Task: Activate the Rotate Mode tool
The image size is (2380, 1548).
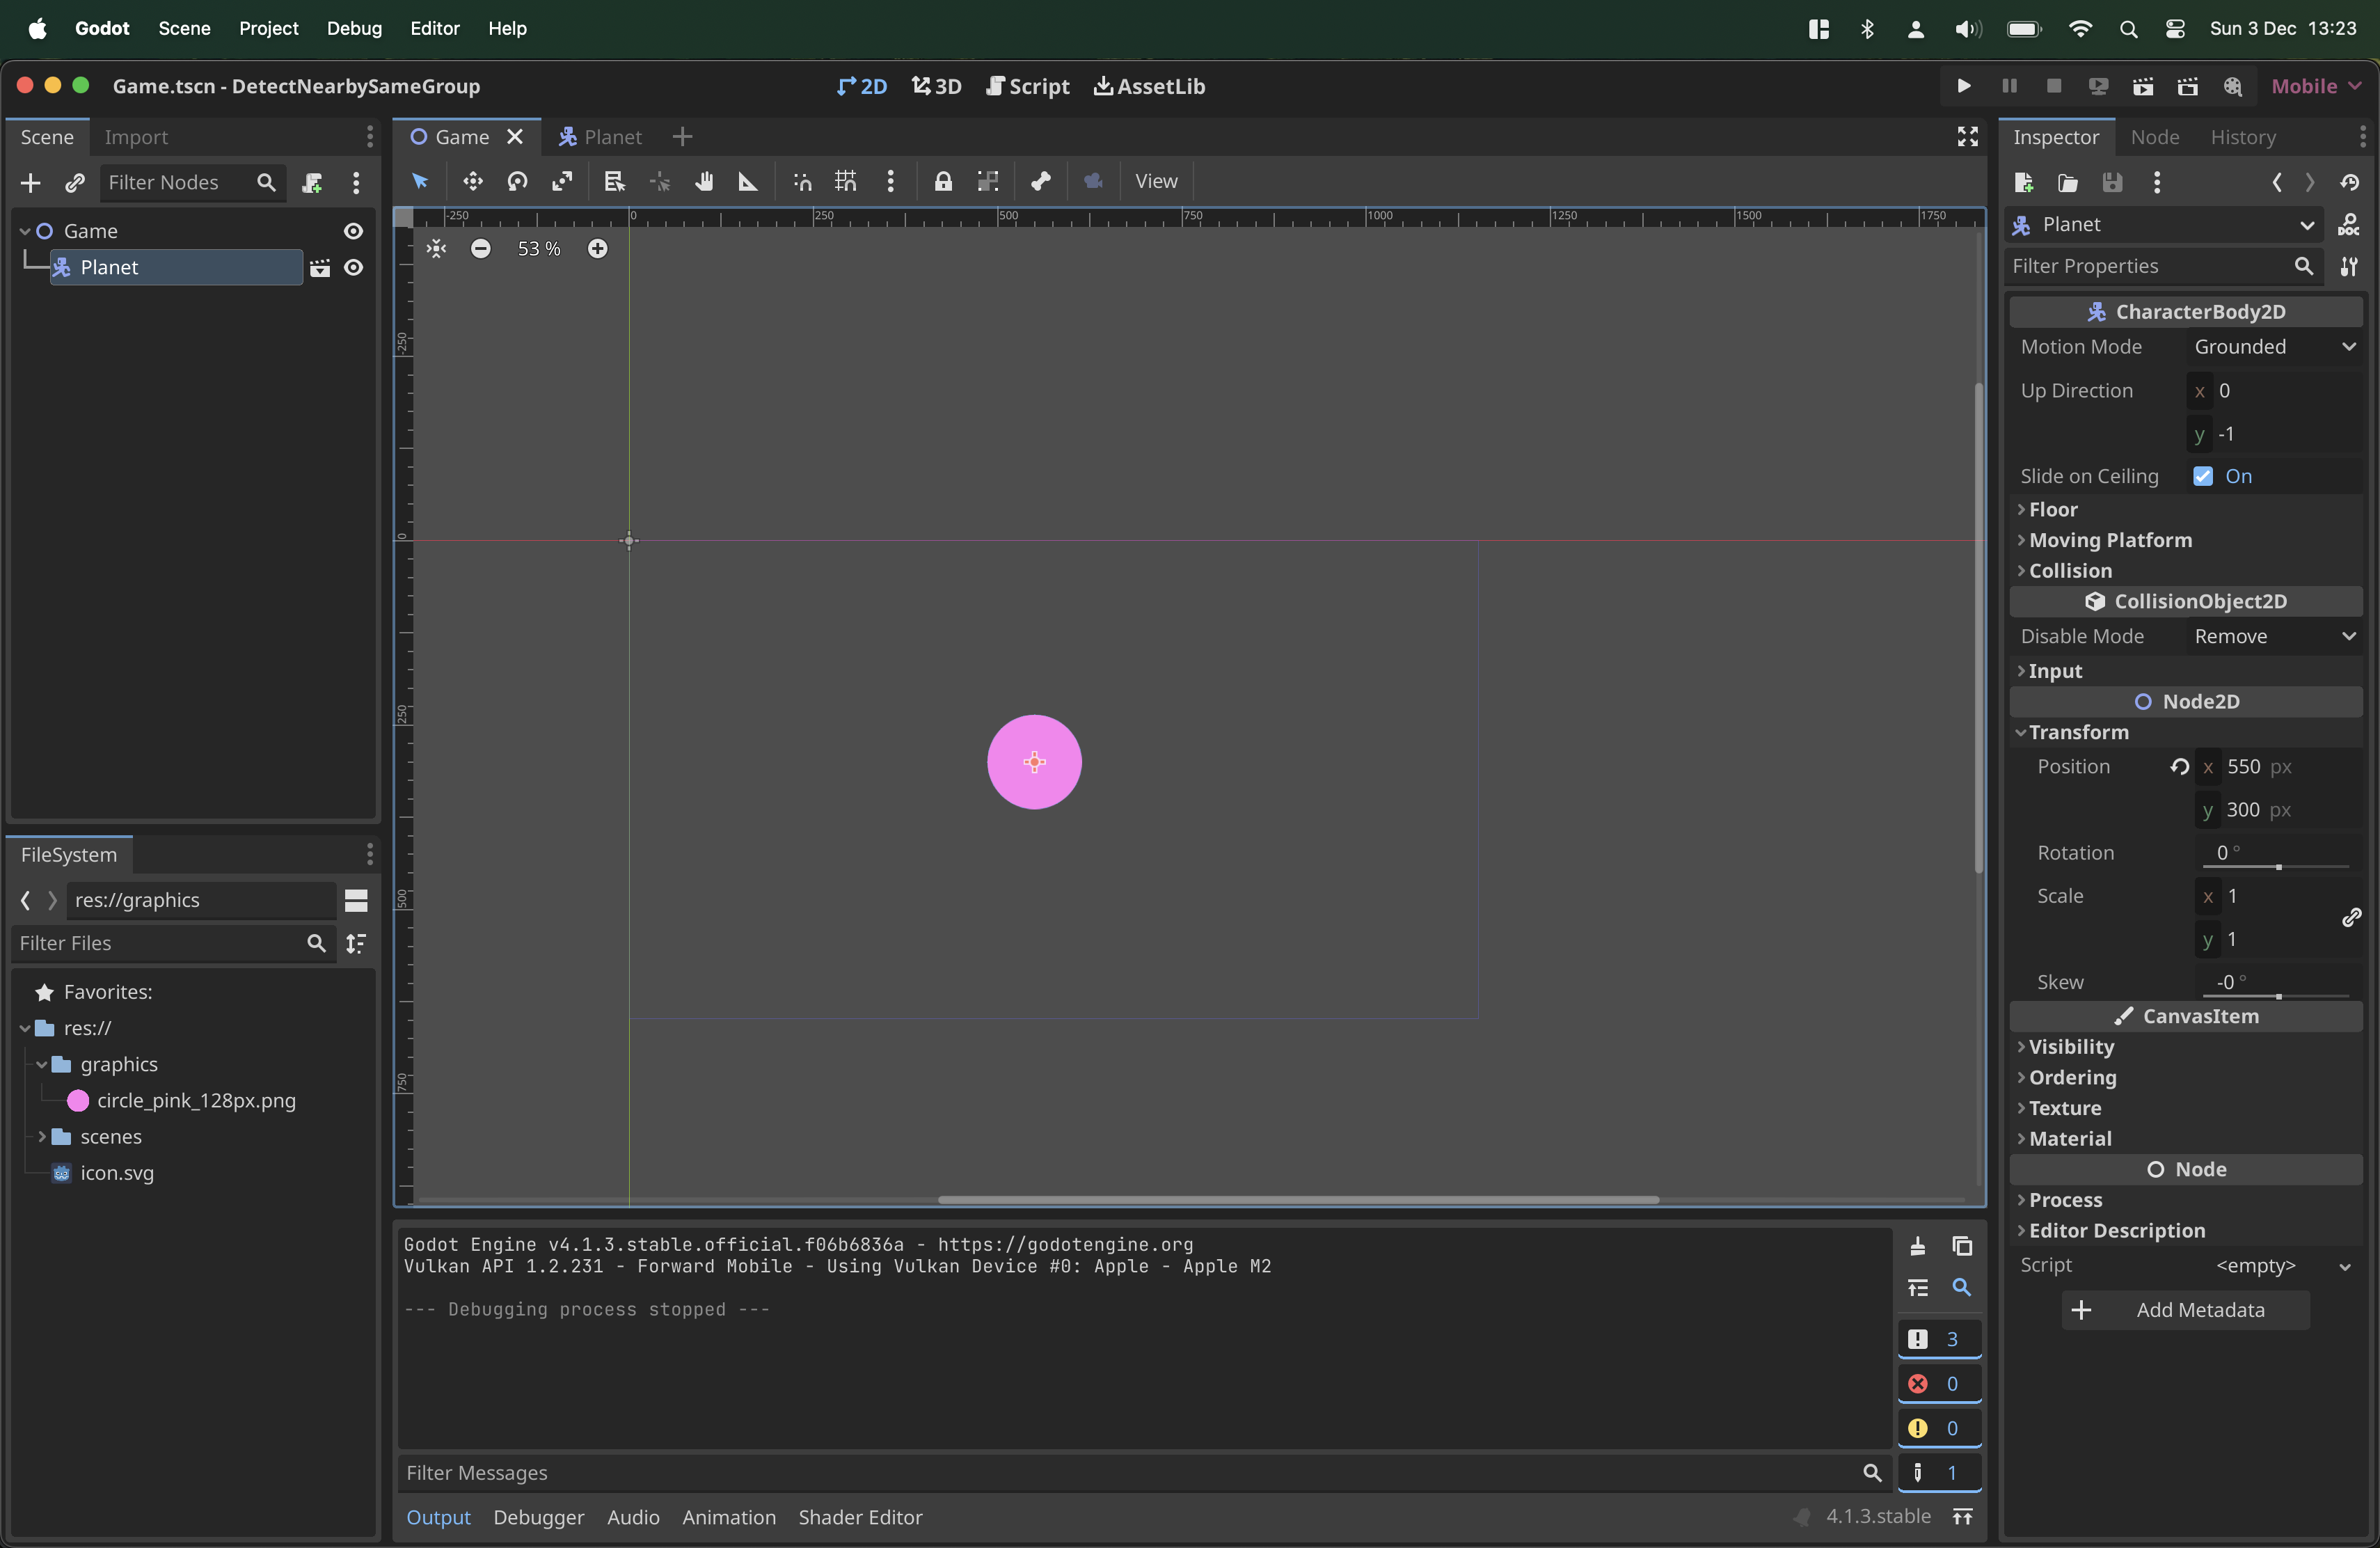Action: [517, 181]
